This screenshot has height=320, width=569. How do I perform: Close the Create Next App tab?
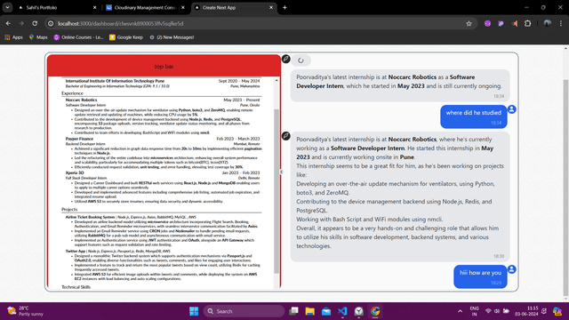coord(270,7)
